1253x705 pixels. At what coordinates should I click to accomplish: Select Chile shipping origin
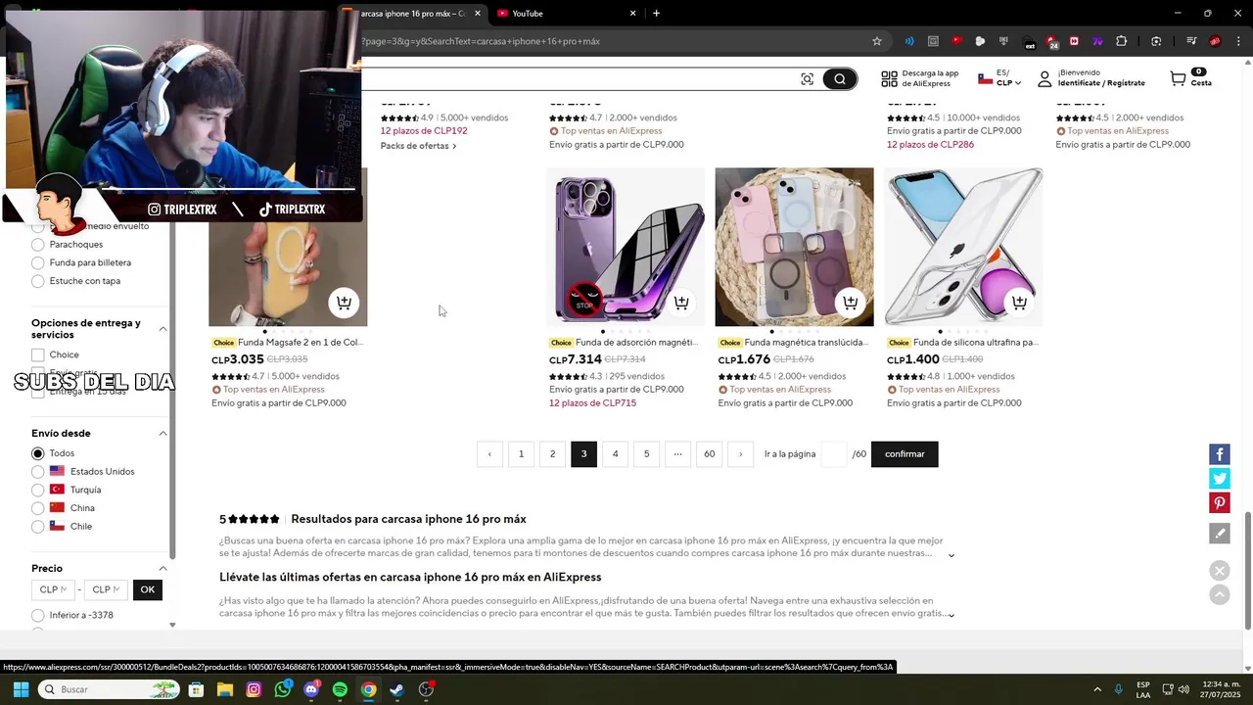click(x=38, y=526)
